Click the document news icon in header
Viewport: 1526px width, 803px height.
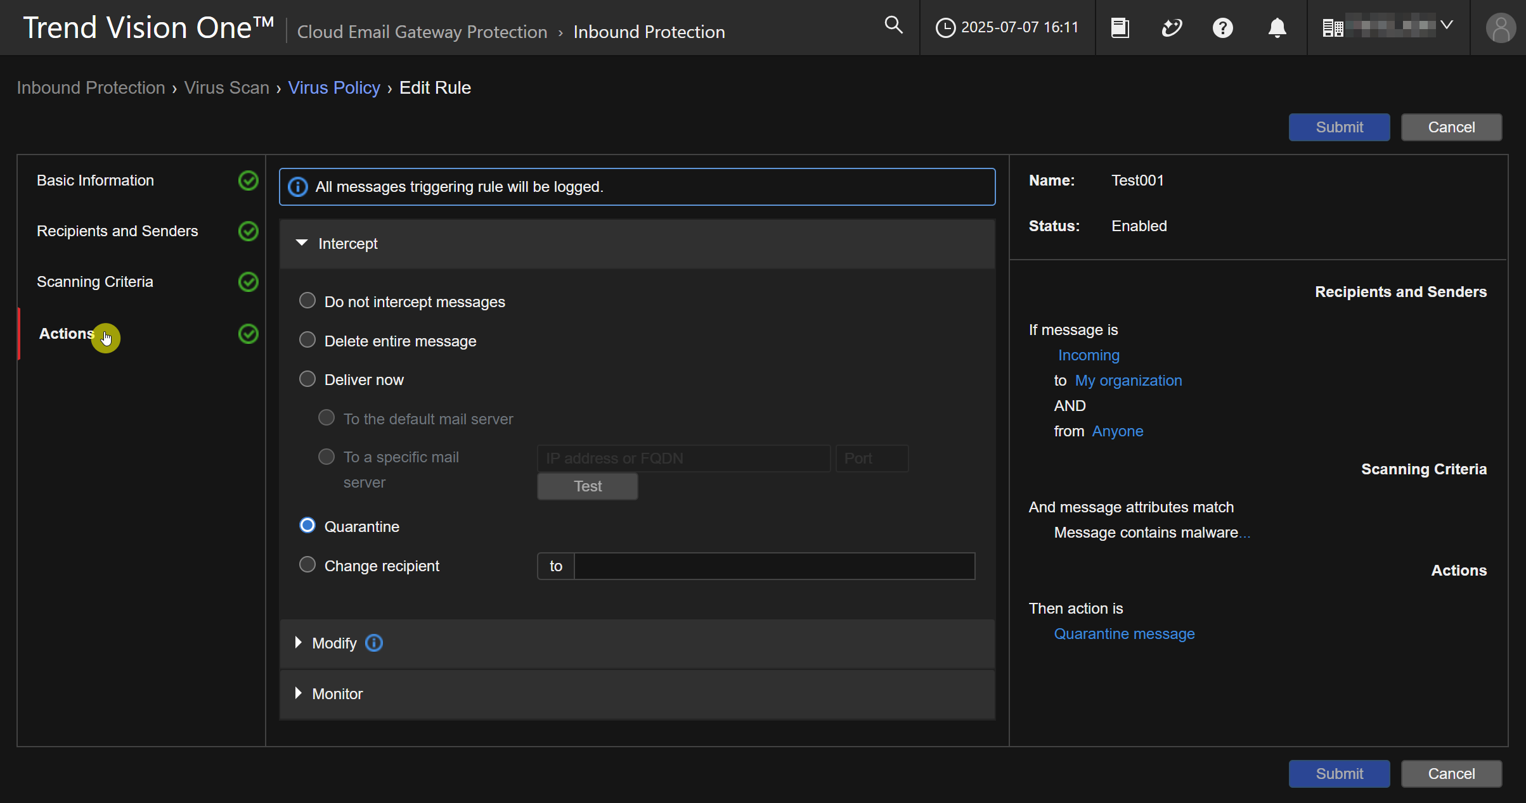pos(1120,28)
